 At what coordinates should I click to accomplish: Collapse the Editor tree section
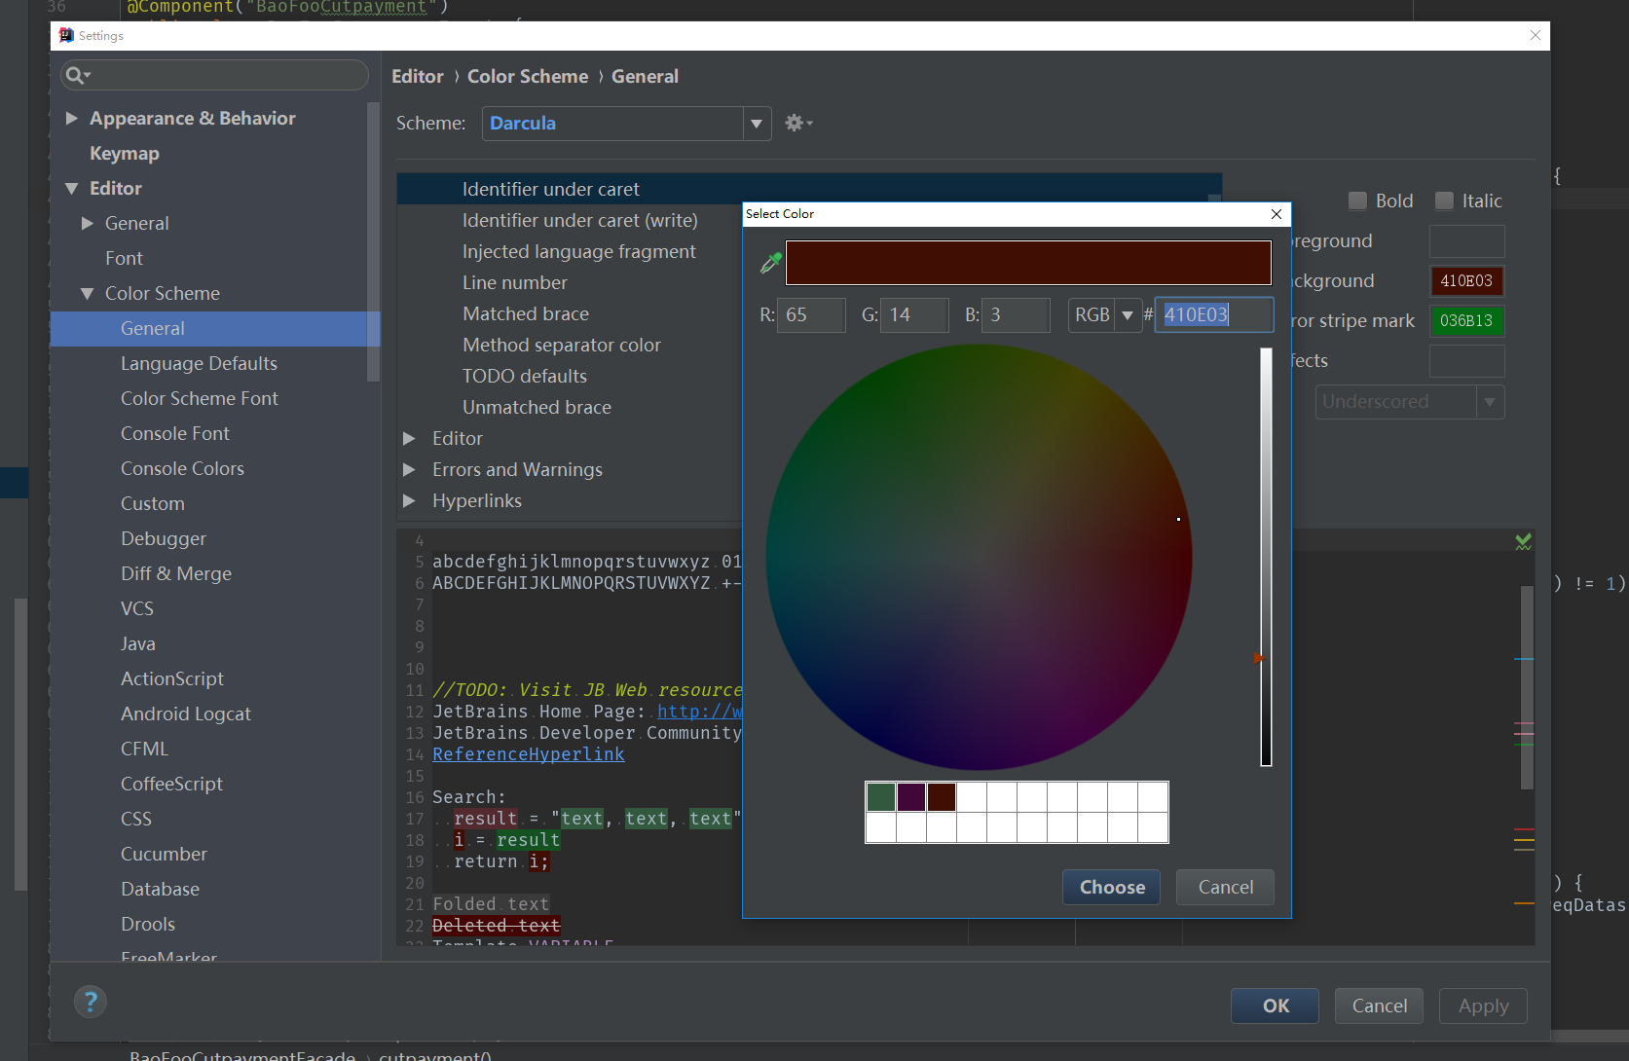click(71, 188)
